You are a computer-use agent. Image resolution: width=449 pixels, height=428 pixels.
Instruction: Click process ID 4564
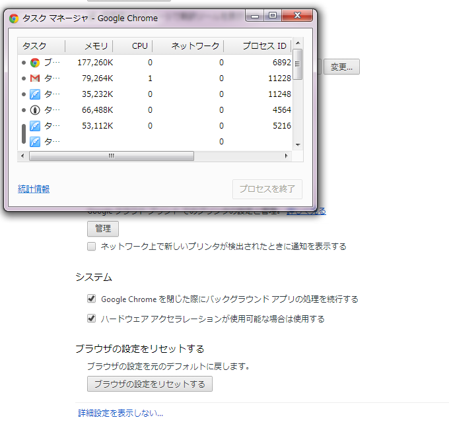click(x=282, y=110)
